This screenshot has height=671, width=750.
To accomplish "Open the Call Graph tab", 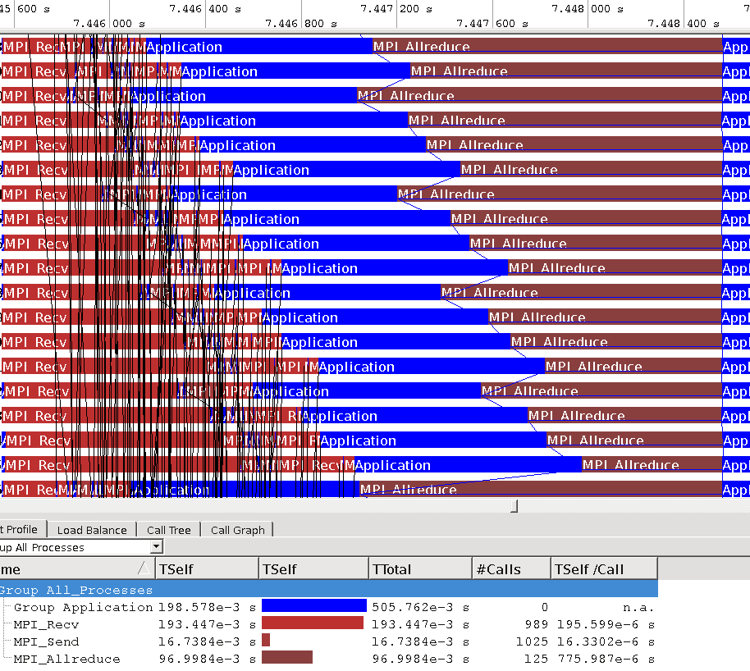I will (x=237, y=530).
